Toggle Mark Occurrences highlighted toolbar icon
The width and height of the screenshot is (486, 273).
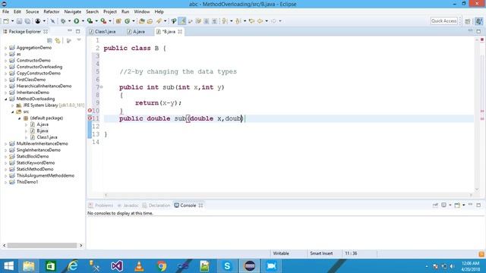click(x=182, y=21)
